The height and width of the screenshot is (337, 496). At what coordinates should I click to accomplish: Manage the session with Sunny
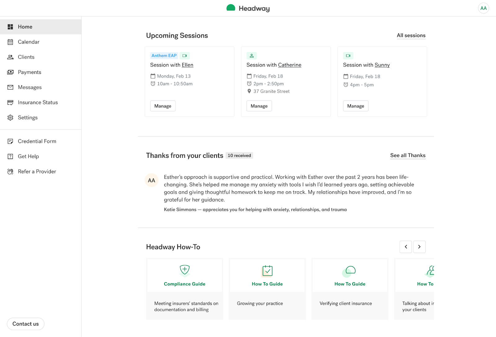(x=356, y=106)
